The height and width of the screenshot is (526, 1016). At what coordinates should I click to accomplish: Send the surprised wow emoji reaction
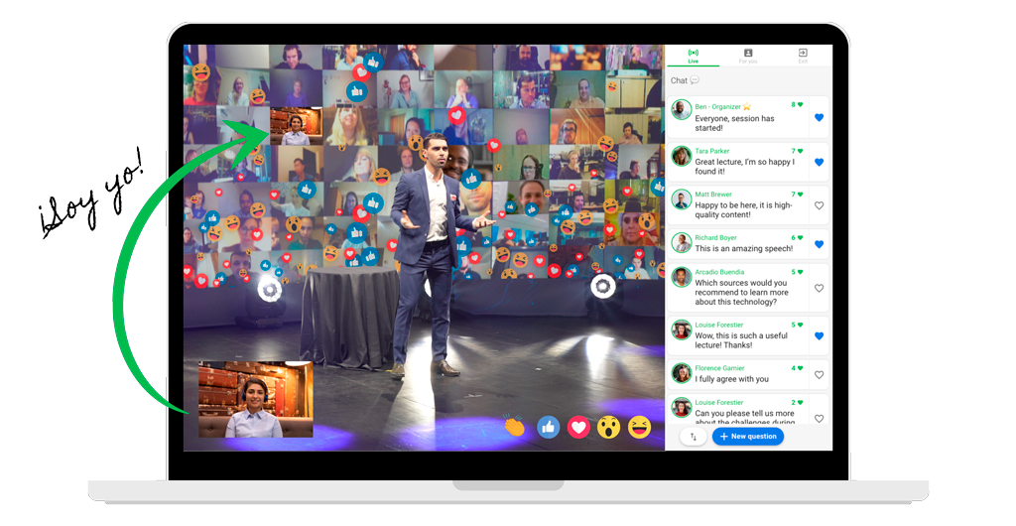pyautogui.click(x=608, y=427)
